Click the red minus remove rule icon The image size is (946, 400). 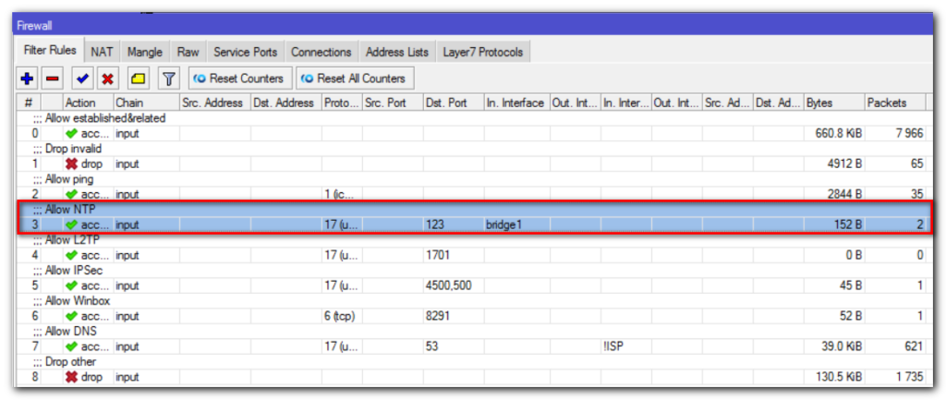(53, 79)
